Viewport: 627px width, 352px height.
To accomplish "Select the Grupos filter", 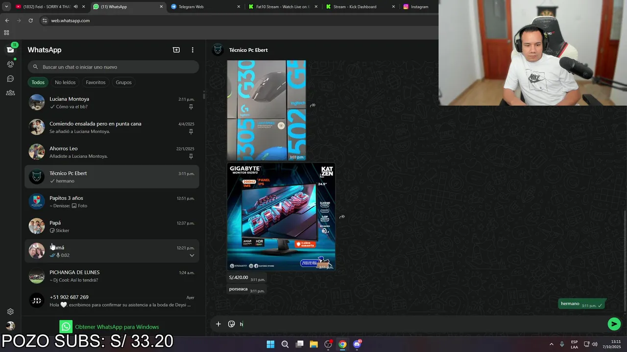I will (x=123, y=82).
